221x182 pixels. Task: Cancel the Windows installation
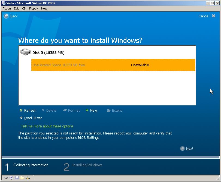[204, 16]
